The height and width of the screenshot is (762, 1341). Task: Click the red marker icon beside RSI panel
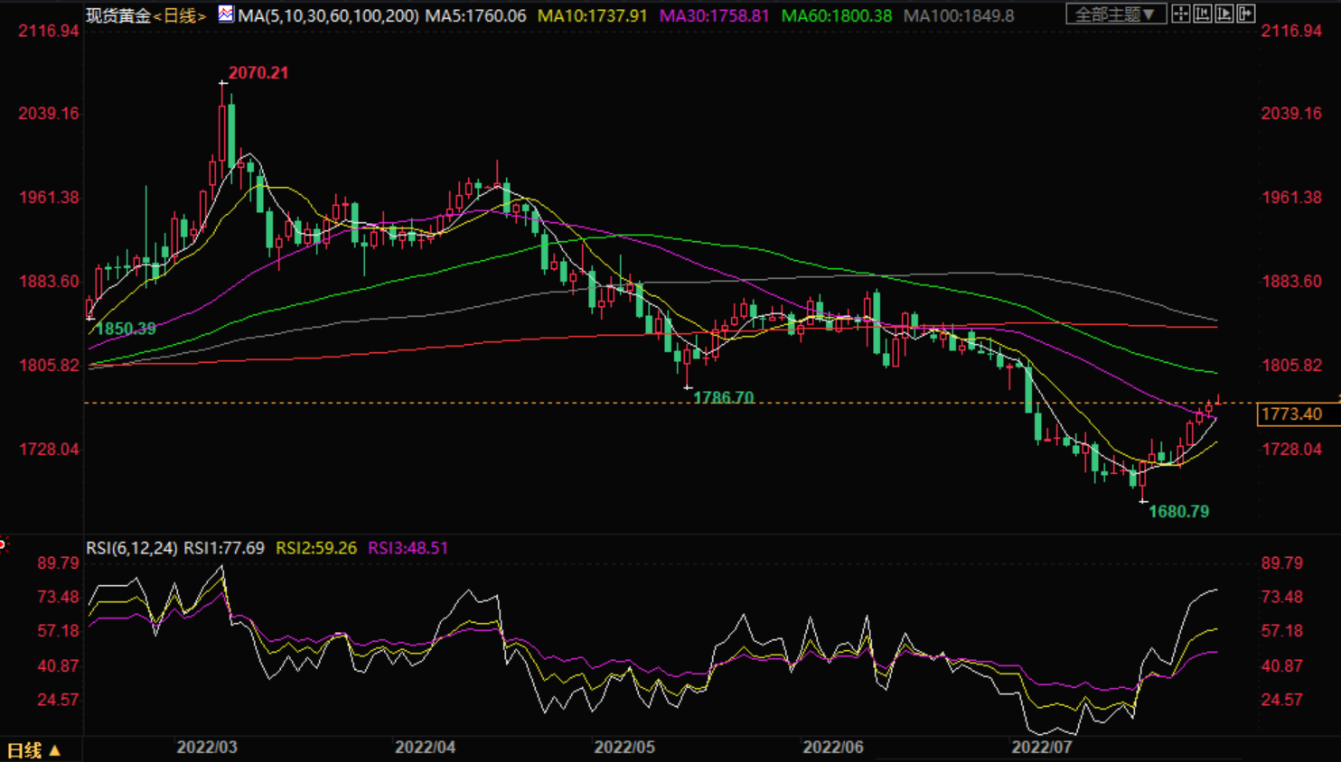click(4, 544)
